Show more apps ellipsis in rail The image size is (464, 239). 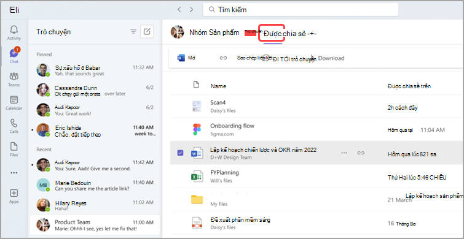point(14,173)
